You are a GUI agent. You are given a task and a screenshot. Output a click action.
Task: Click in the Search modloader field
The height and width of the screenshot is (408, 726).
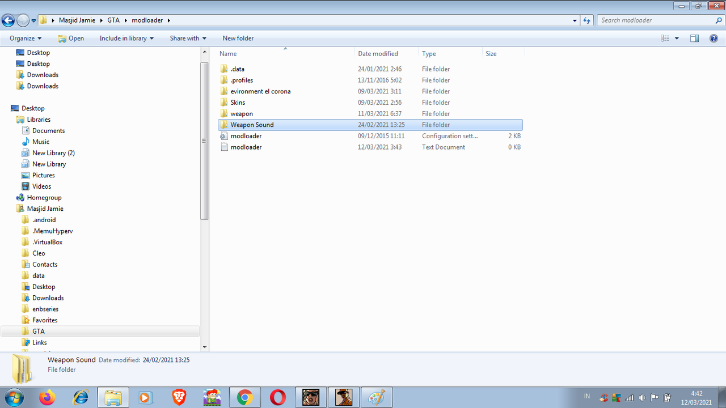coord(656,20)
